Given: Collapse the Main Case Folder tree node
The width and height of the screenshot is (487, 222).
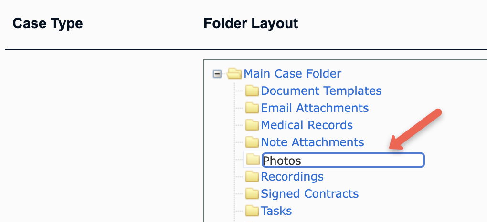Looking at the screenshot, I should [x=217, y=74].
